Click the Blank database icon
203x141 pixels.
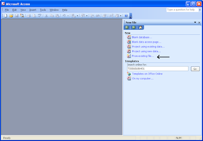[x=129, y=37]
